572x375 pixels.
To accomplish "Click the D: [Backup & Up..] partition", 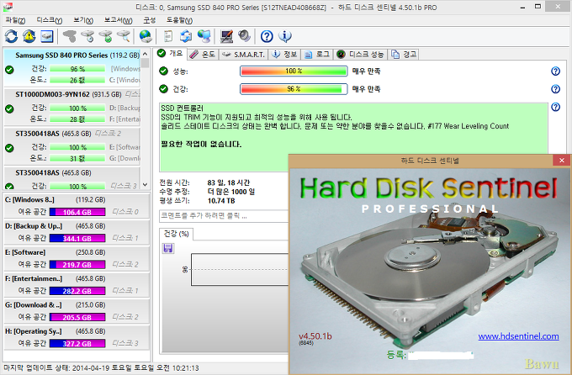I will 77,232.
